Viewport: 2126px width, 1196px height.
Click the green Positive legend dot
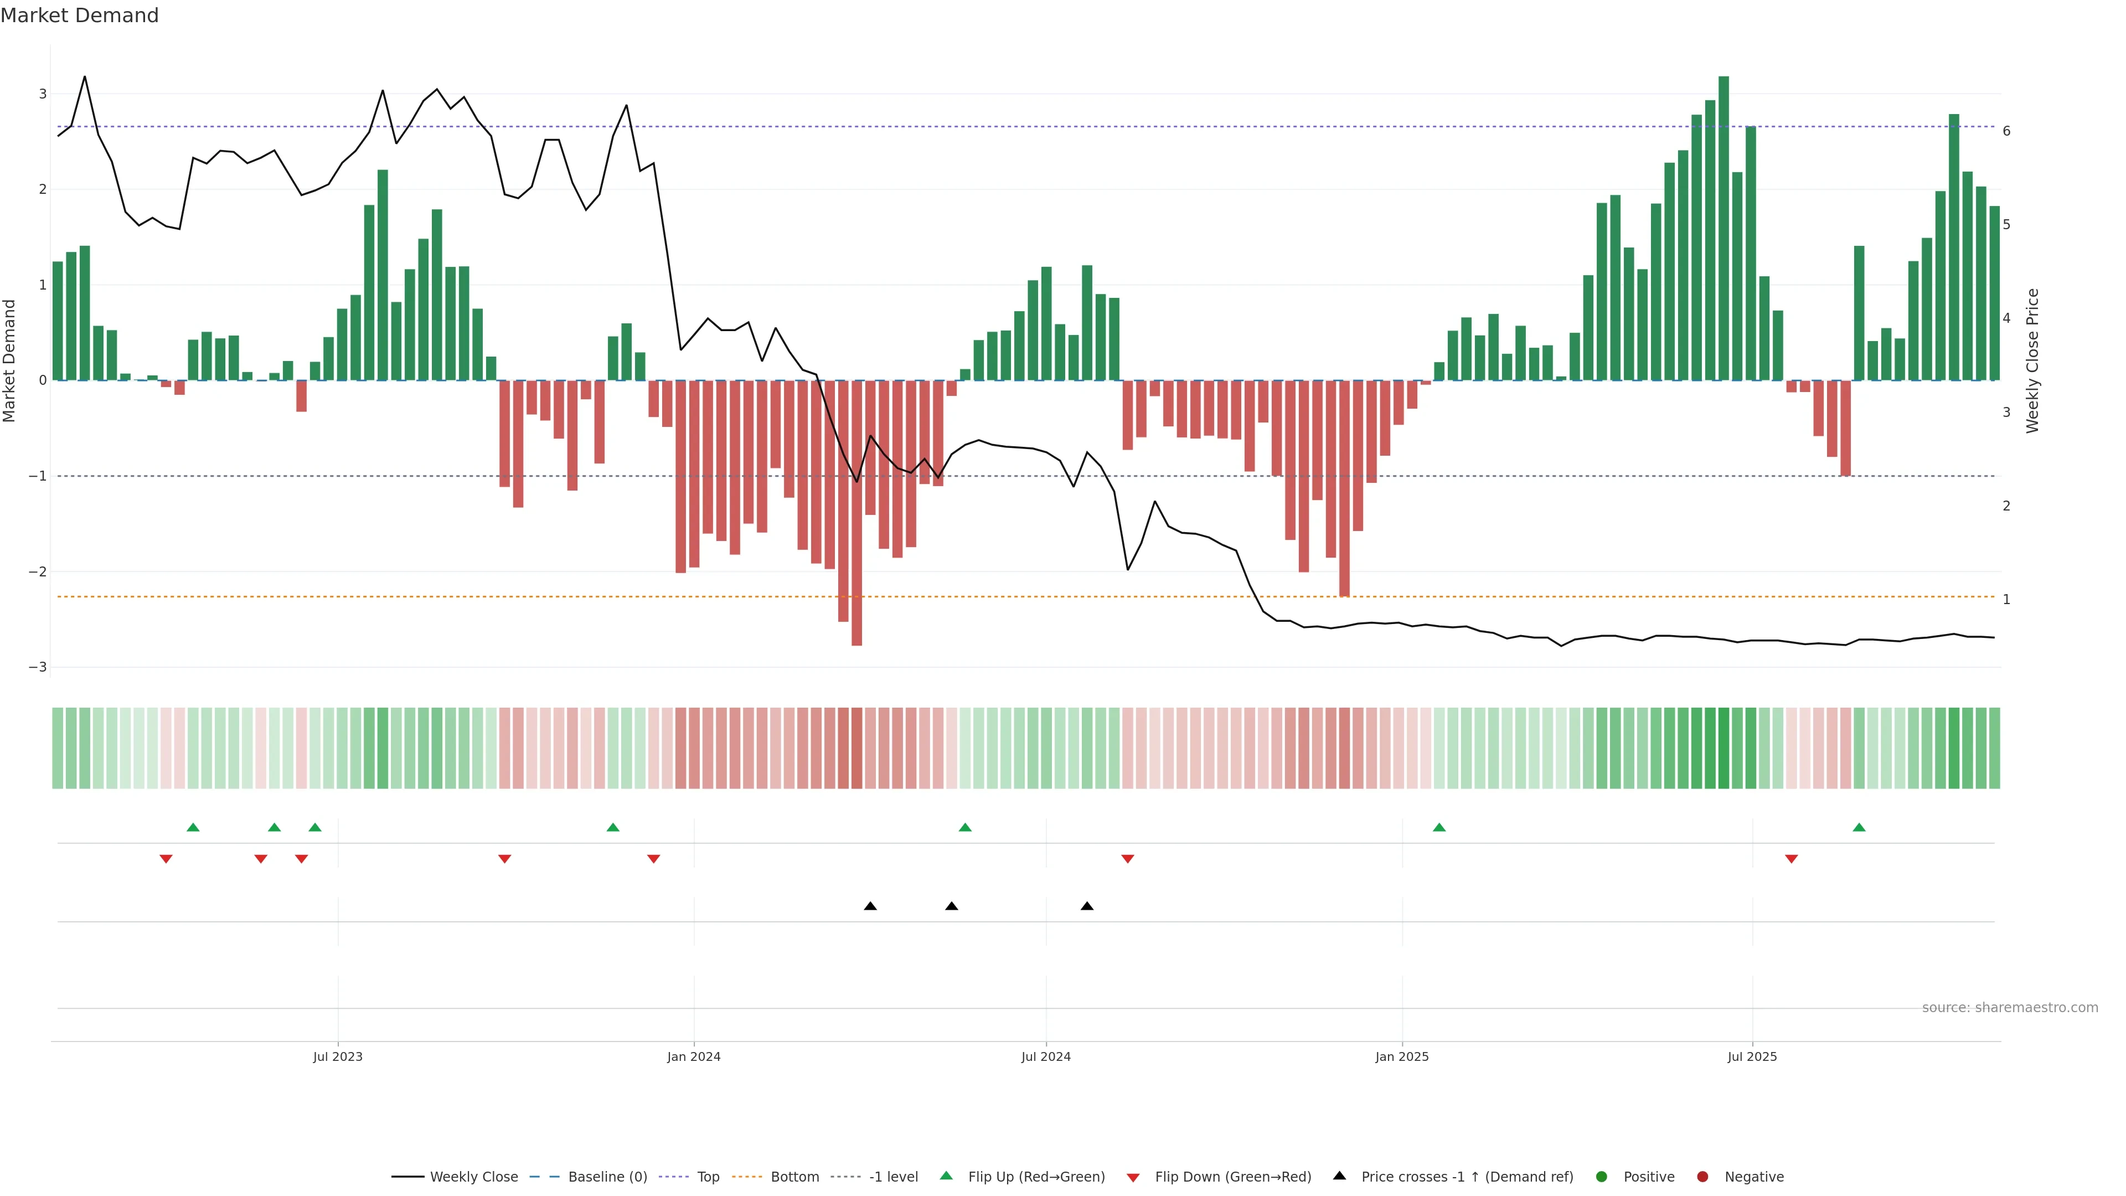(1602, 1177)
